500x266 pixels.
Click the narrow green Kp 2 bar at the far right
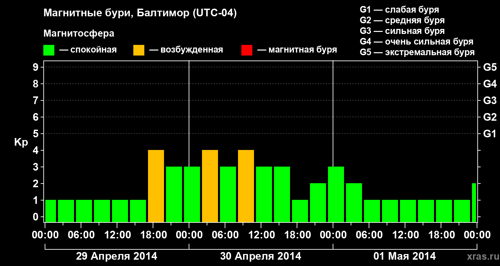474,202
